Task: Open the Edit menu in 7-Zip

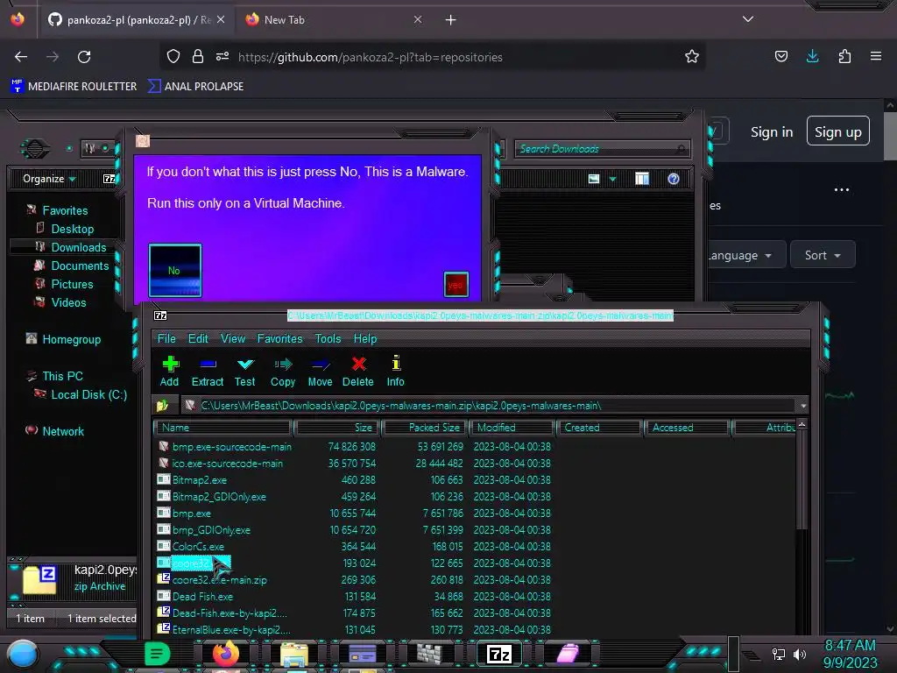Action: pyautogui.click(x=198, y=339)
